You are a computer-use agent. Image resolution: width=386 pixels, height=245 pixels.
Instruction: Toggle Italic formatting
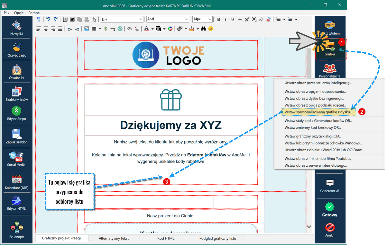225,19
